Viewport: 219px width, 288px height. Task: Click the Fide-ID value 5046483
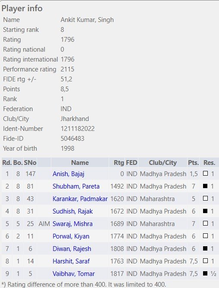click(72, 139)
